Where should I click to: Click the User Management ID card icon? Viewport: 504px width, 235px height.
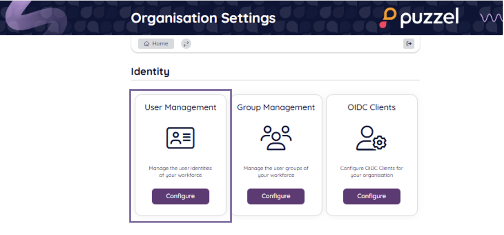180,138
